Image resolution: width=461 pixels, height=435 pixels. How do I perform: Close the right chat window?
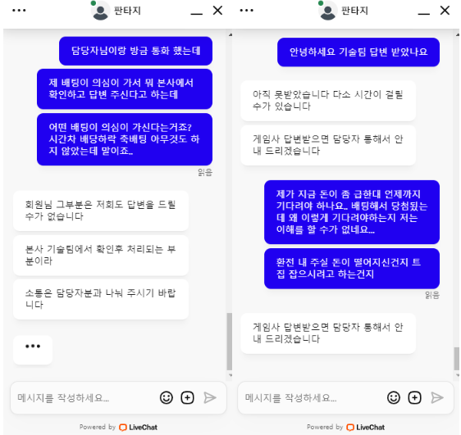(445, 11)
